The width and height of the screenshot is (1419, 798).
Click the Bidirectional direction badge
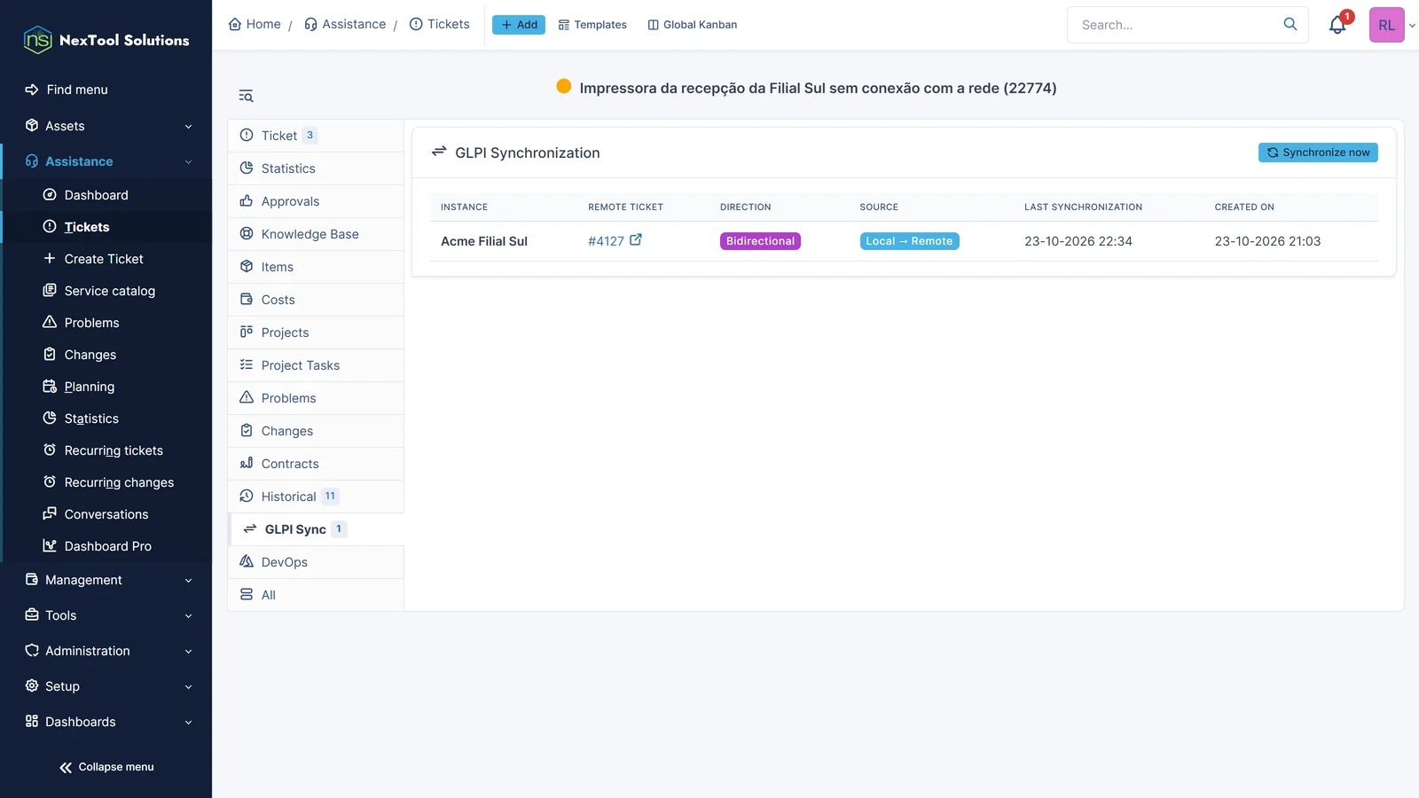point(760,241)
